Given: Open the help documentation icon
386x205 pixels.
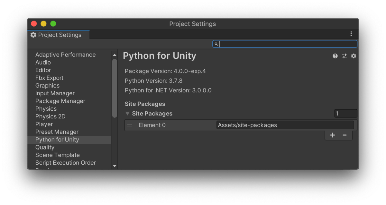Looking at the screenshot, I should [335, 56].
